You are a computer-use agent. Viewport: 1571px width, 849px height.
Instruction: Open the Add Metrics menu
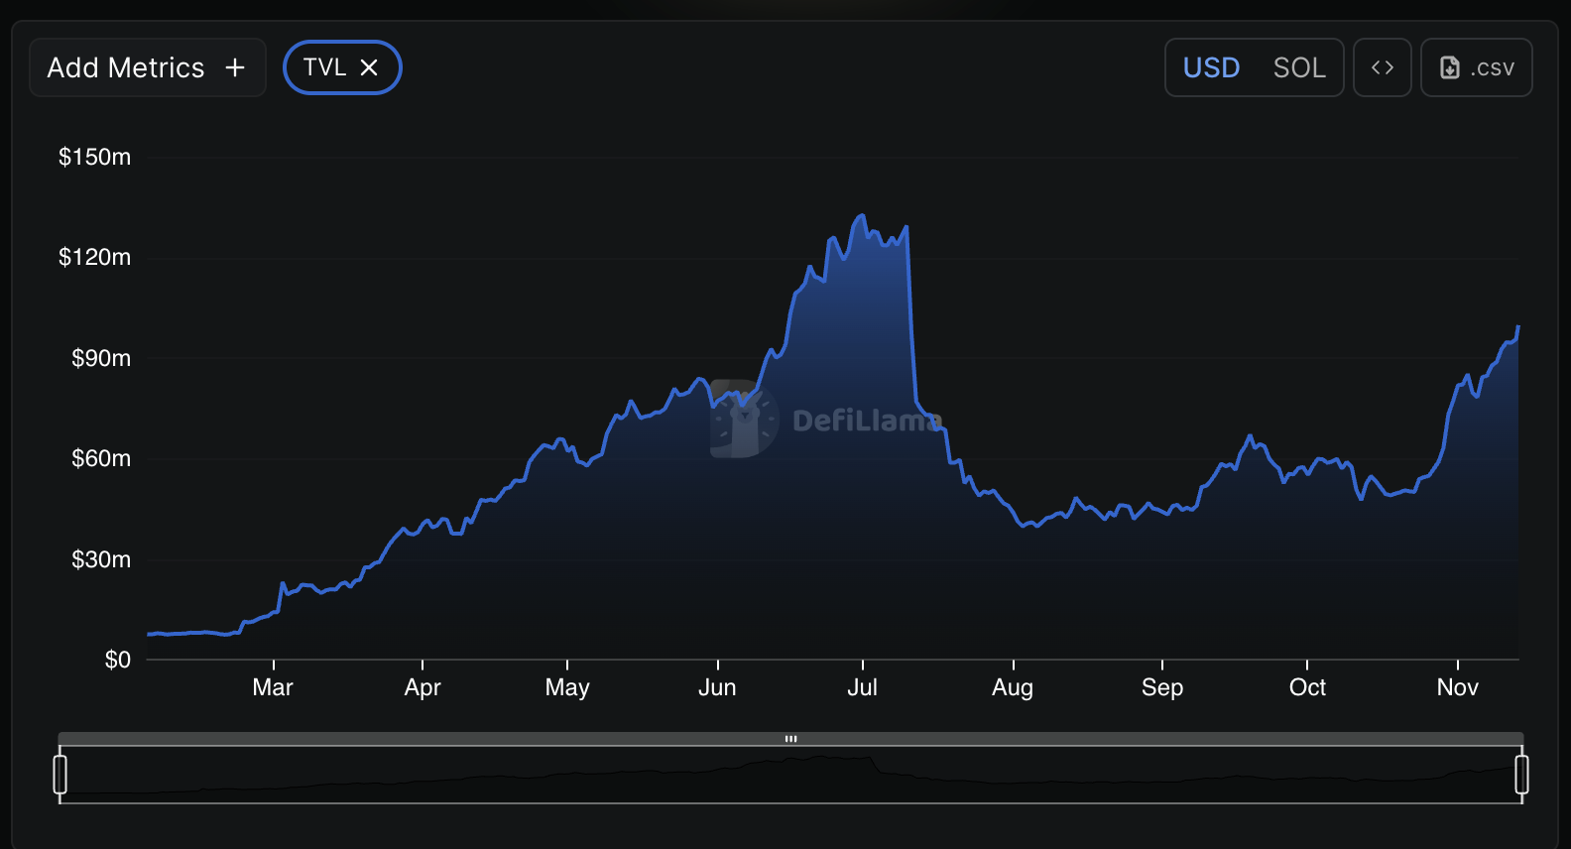coord(126,67)
